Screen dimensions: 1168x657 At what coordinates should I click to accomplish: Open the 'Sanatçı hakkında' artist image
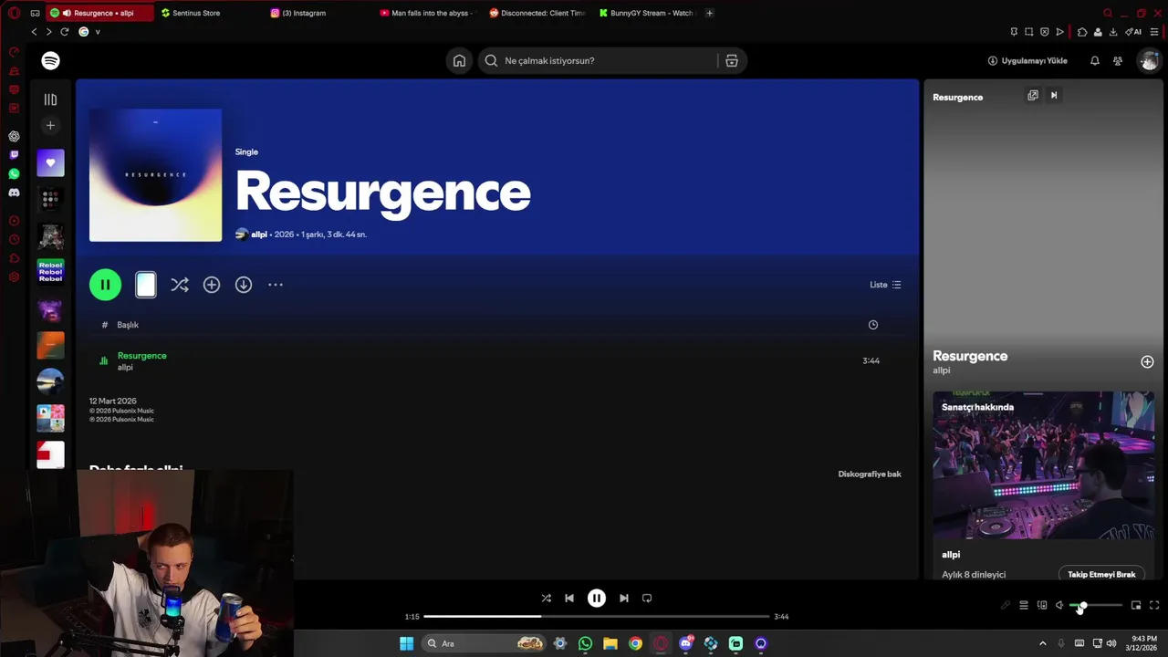pos(1043,465)
